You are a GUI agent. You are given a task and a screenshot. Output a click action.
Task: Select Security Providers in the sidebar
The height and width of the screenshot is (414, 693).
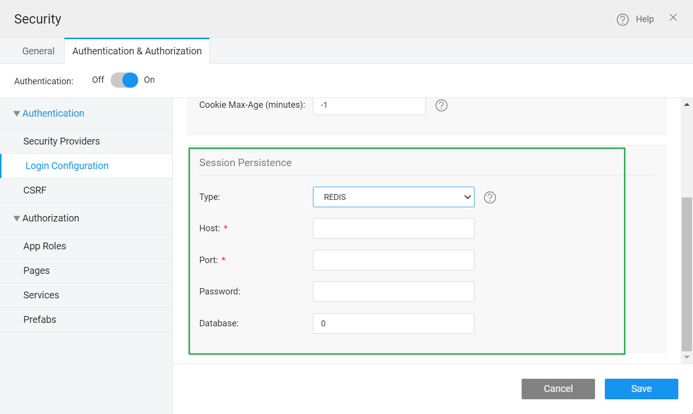(61, 141)
